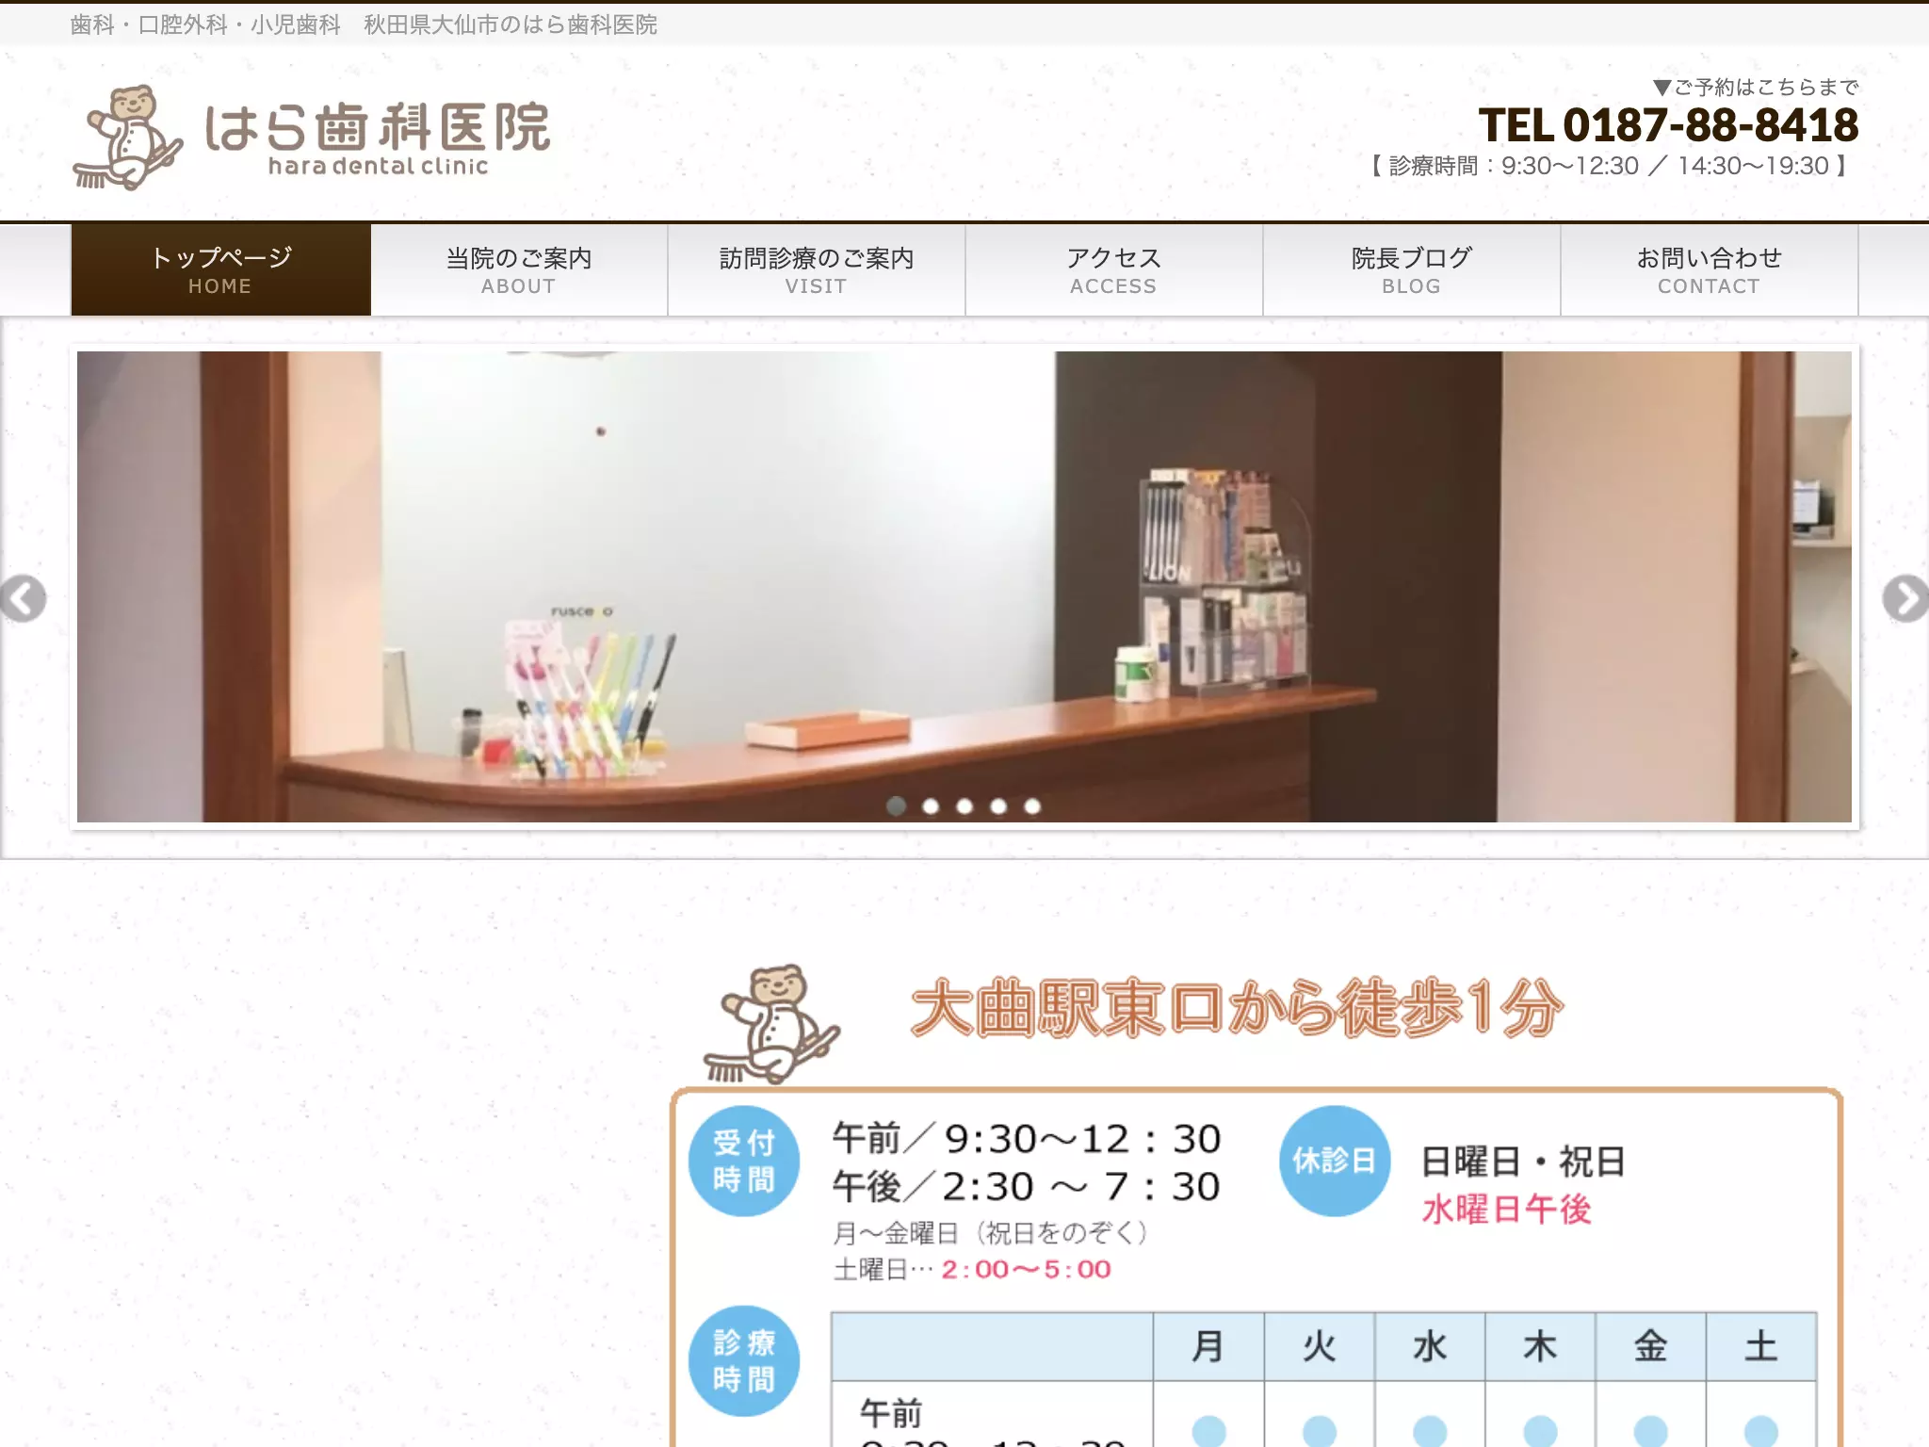Viewport: 1929px width, 1447px height.
Task: Click the blue 休診日 circle badge
Action: [x=1335, y=1161]
